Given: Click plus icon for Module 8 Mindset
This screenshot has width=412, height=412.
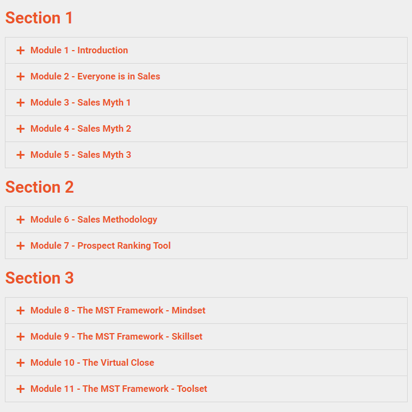Looking at the screenshot, I should click(21, 311).
